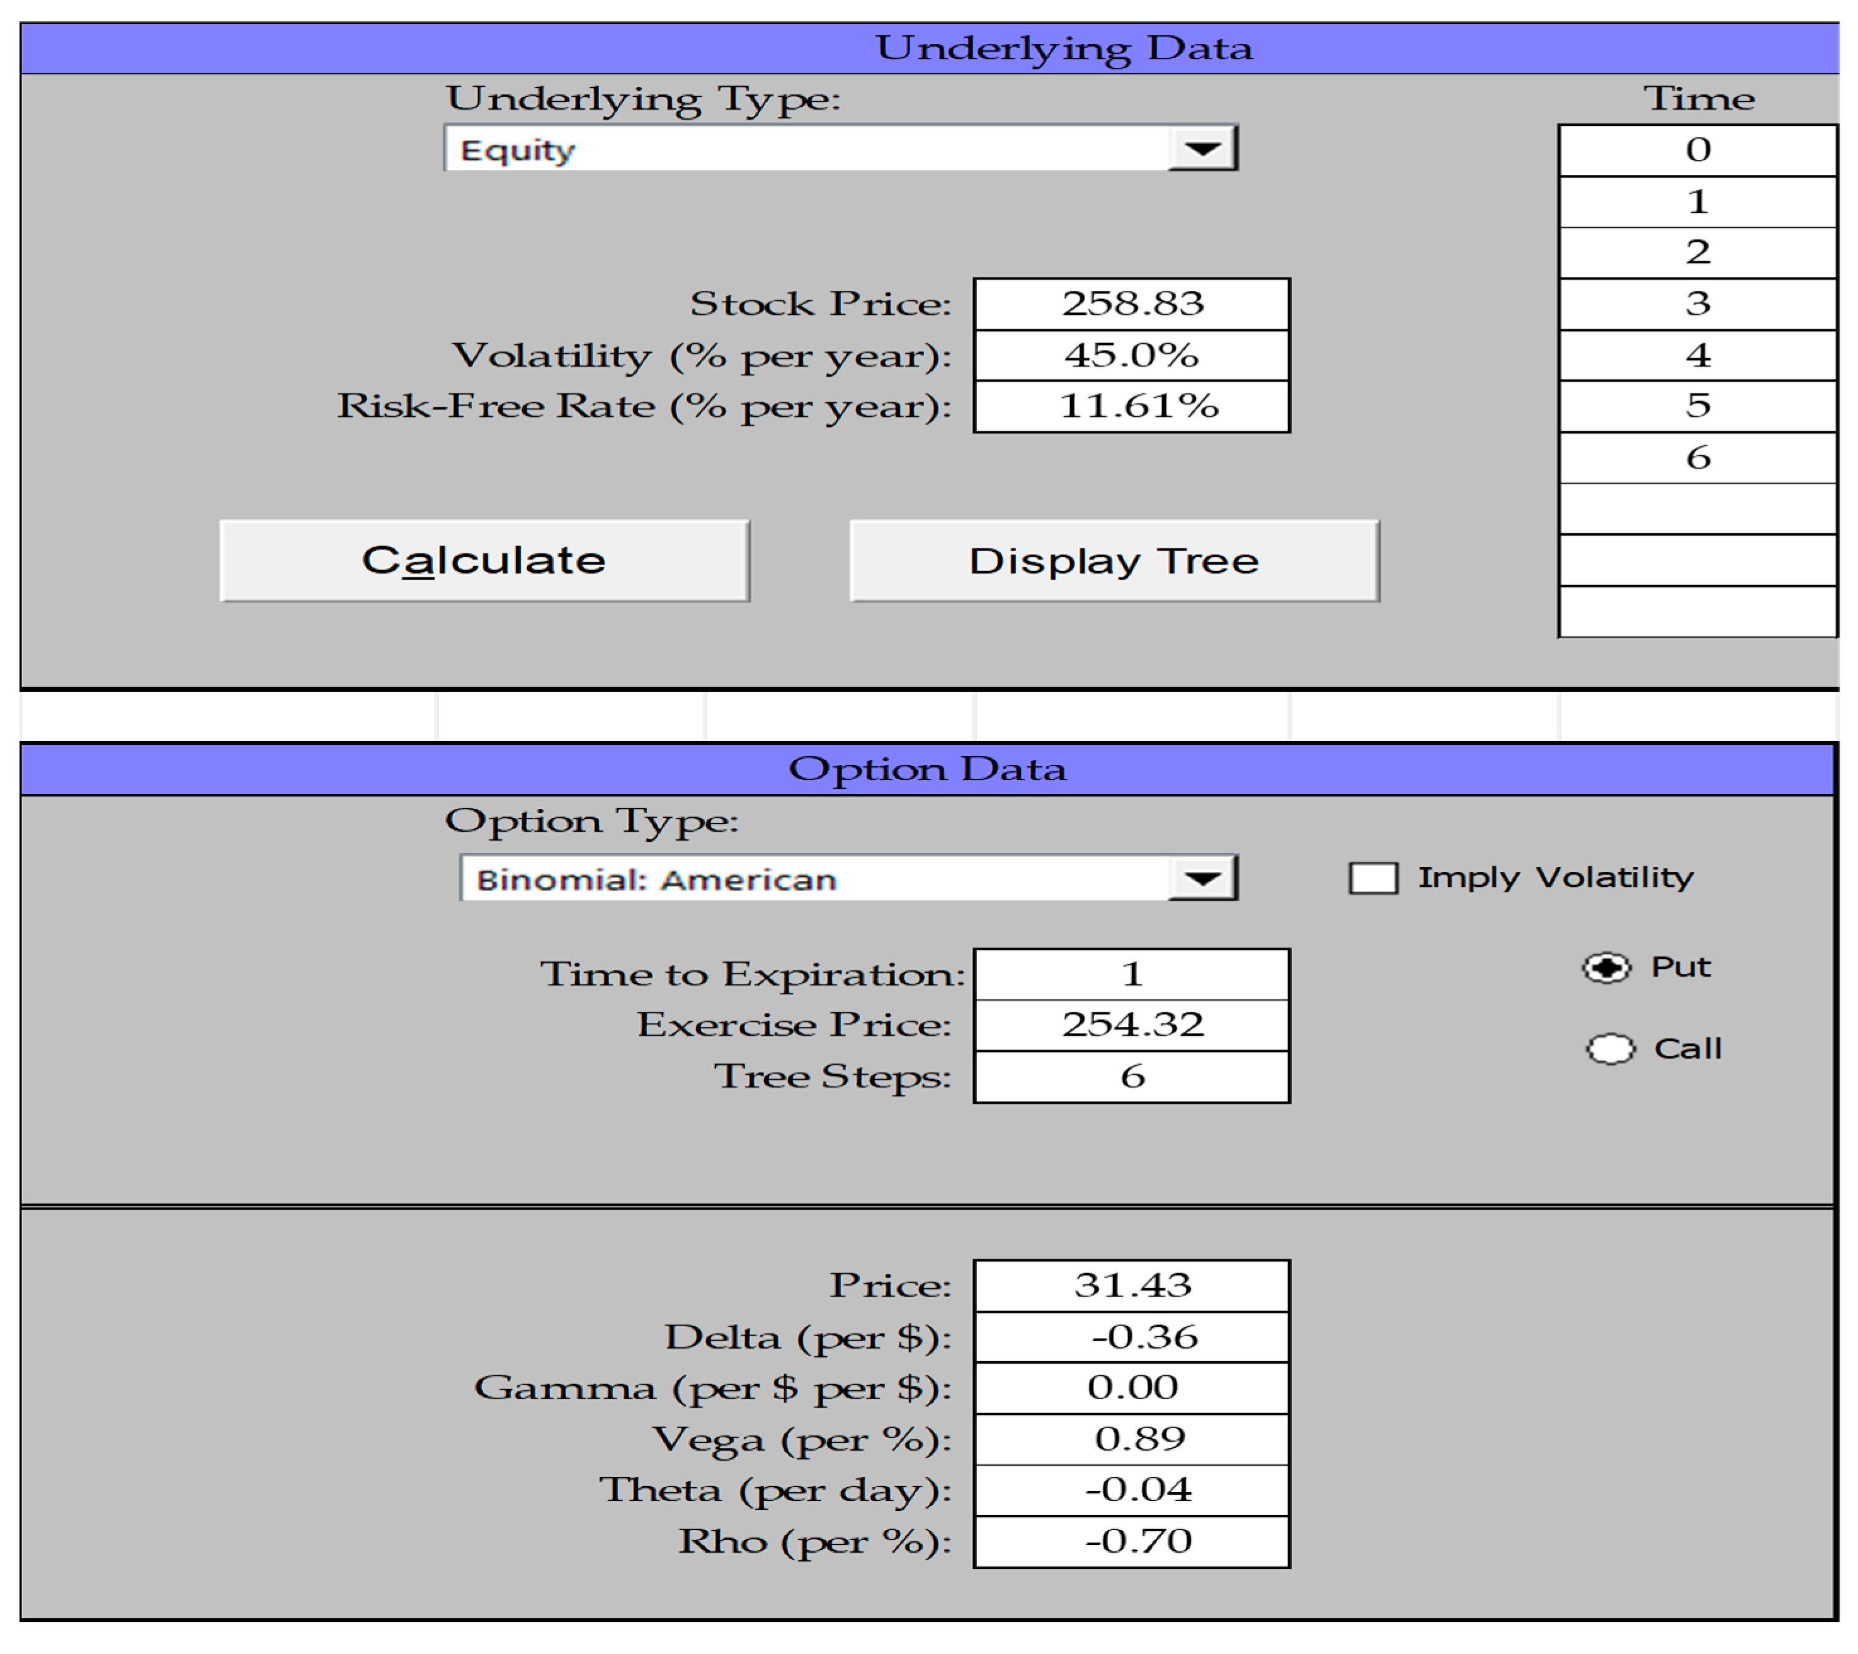The width and height of the screenshot is (1858, 1654).
Task: Click the Risk-Free Rate field 11.61%
Action: (x=1131, y=406)
